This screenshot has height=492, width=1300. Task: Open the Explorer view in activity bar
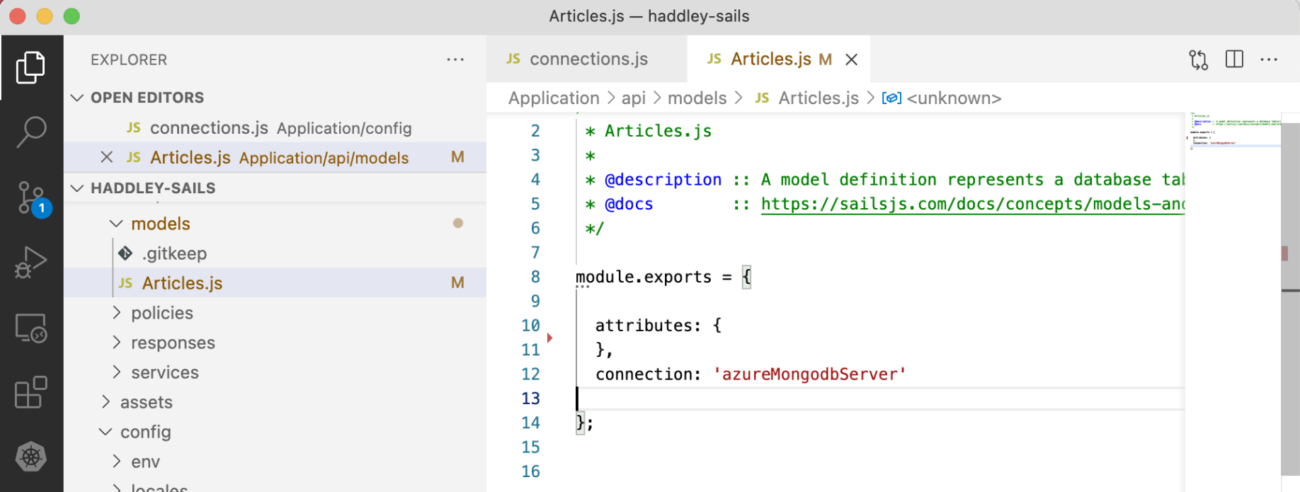[x=30, y=67]
